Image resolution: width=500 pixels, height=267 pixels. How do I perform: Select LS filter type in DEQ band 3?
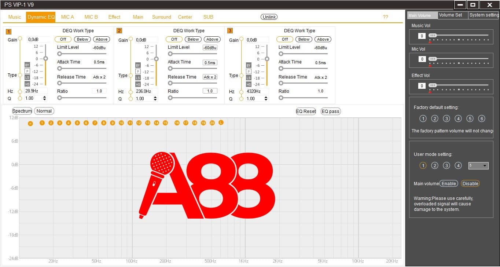[249, 78]
